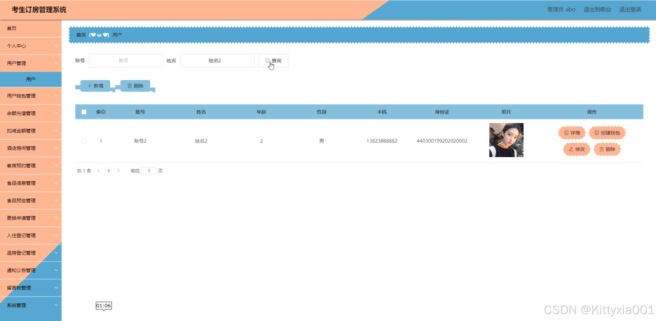656x321 pixels.
Task: Expand the 余额充值管理 sidebar menu
Action: click(31, 113)
